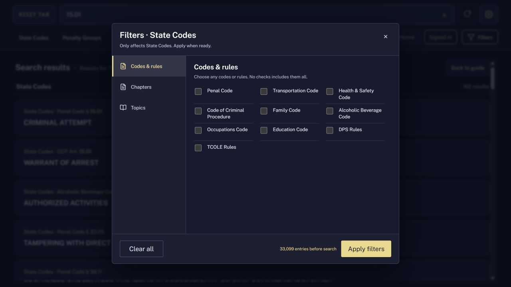The image size is (511, 287).
Task: Click Back to guide in the background page
Action: (x=468, y=68)
